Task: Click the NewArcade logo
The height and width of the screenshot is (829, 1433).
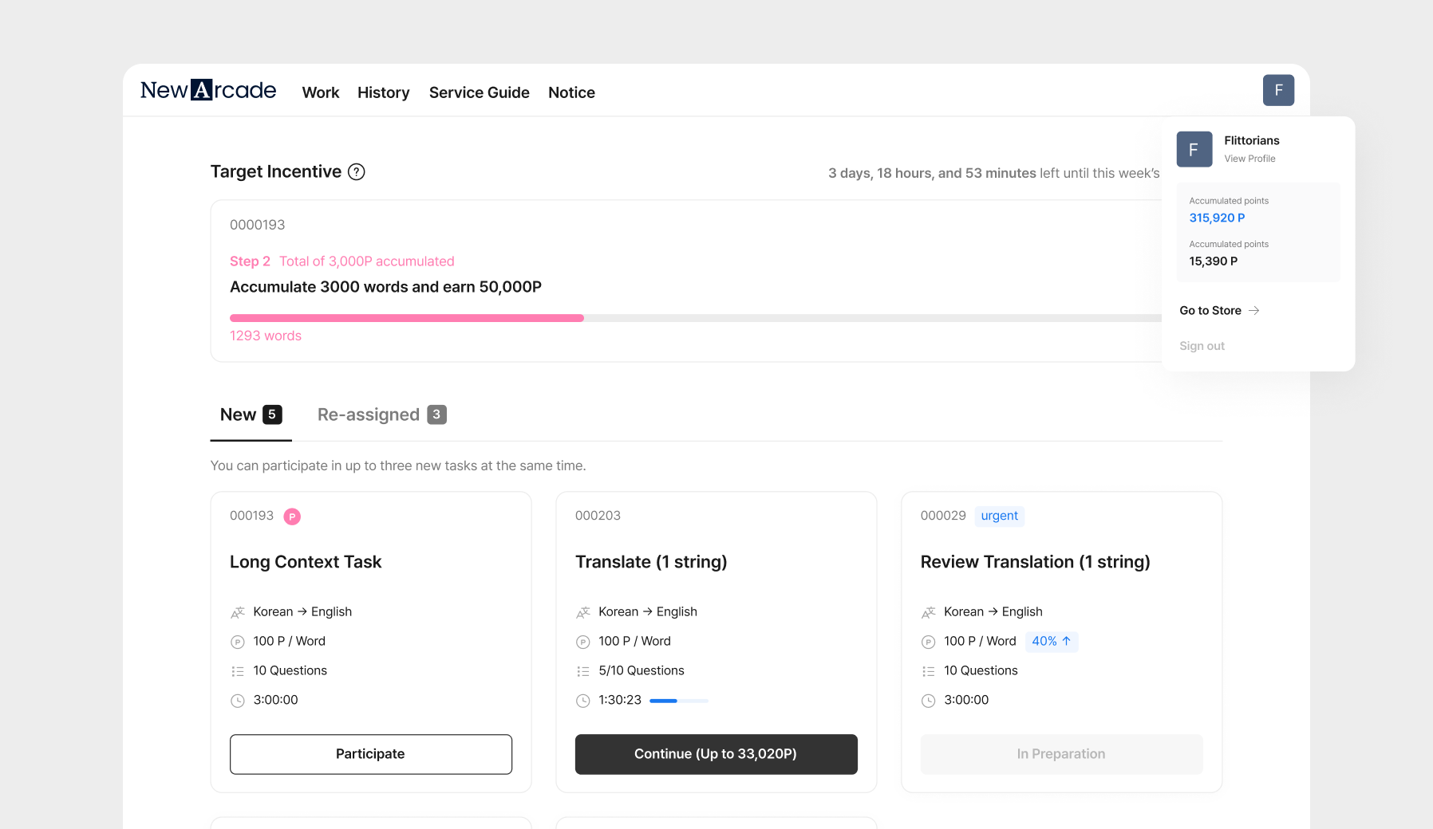Action: pyautogui.click(x=208, y=91)
